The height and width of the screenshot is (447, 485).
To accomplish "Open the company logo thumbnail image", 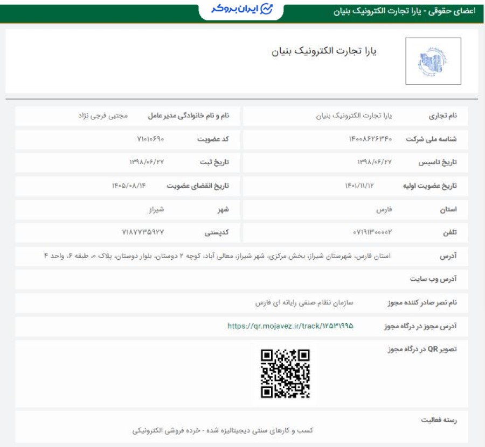I will click(x=433, y=61).
